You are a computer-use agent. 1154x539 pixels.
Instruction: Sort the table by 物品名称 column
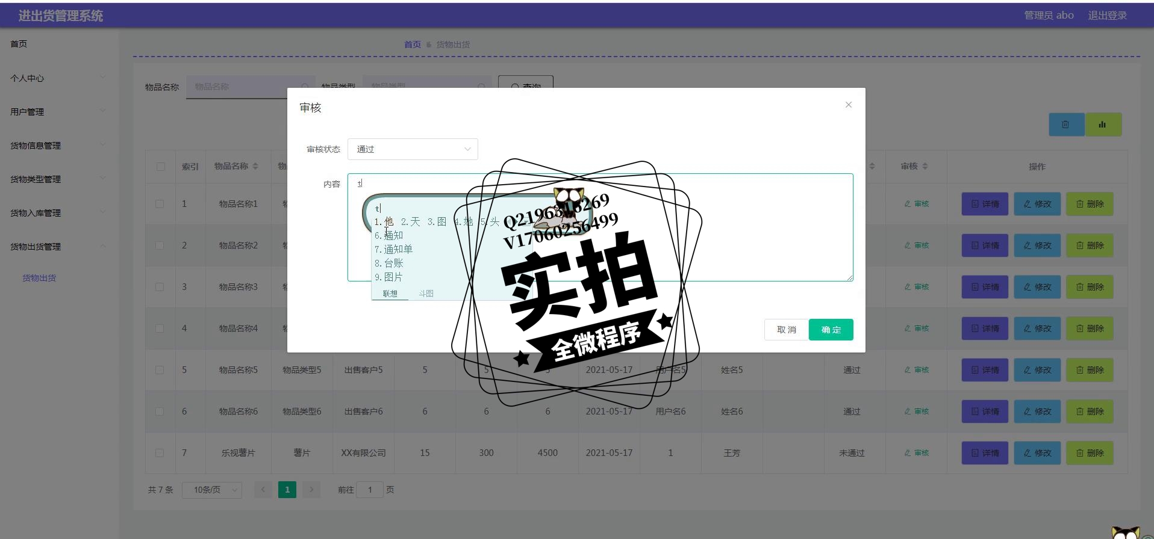pyautogui.click(x=255, y=166)
